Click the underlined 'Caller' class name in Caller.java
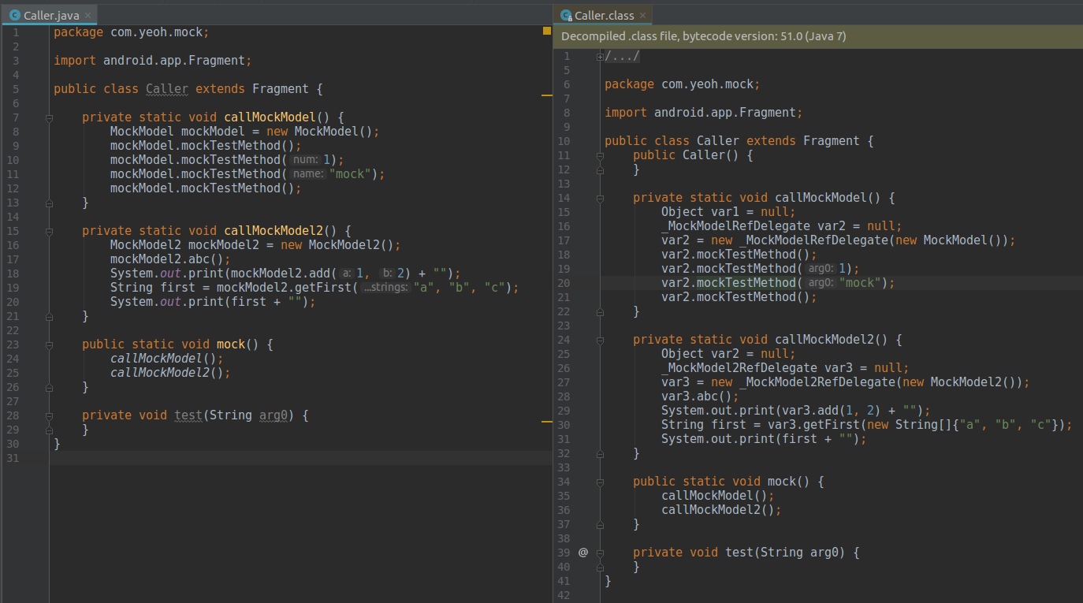The image size is (1083, 603). 167,89
